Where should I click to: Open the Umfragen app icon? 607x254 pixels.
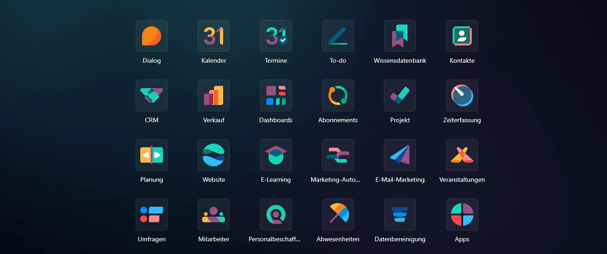coord(152,214)
